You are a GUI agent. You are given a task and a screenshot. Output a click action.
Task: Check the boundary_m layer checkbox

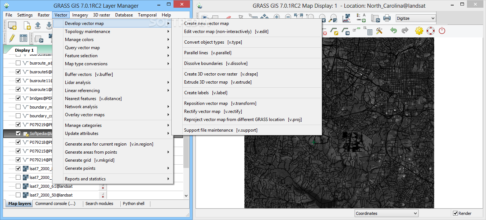click(x=18, y=107)
